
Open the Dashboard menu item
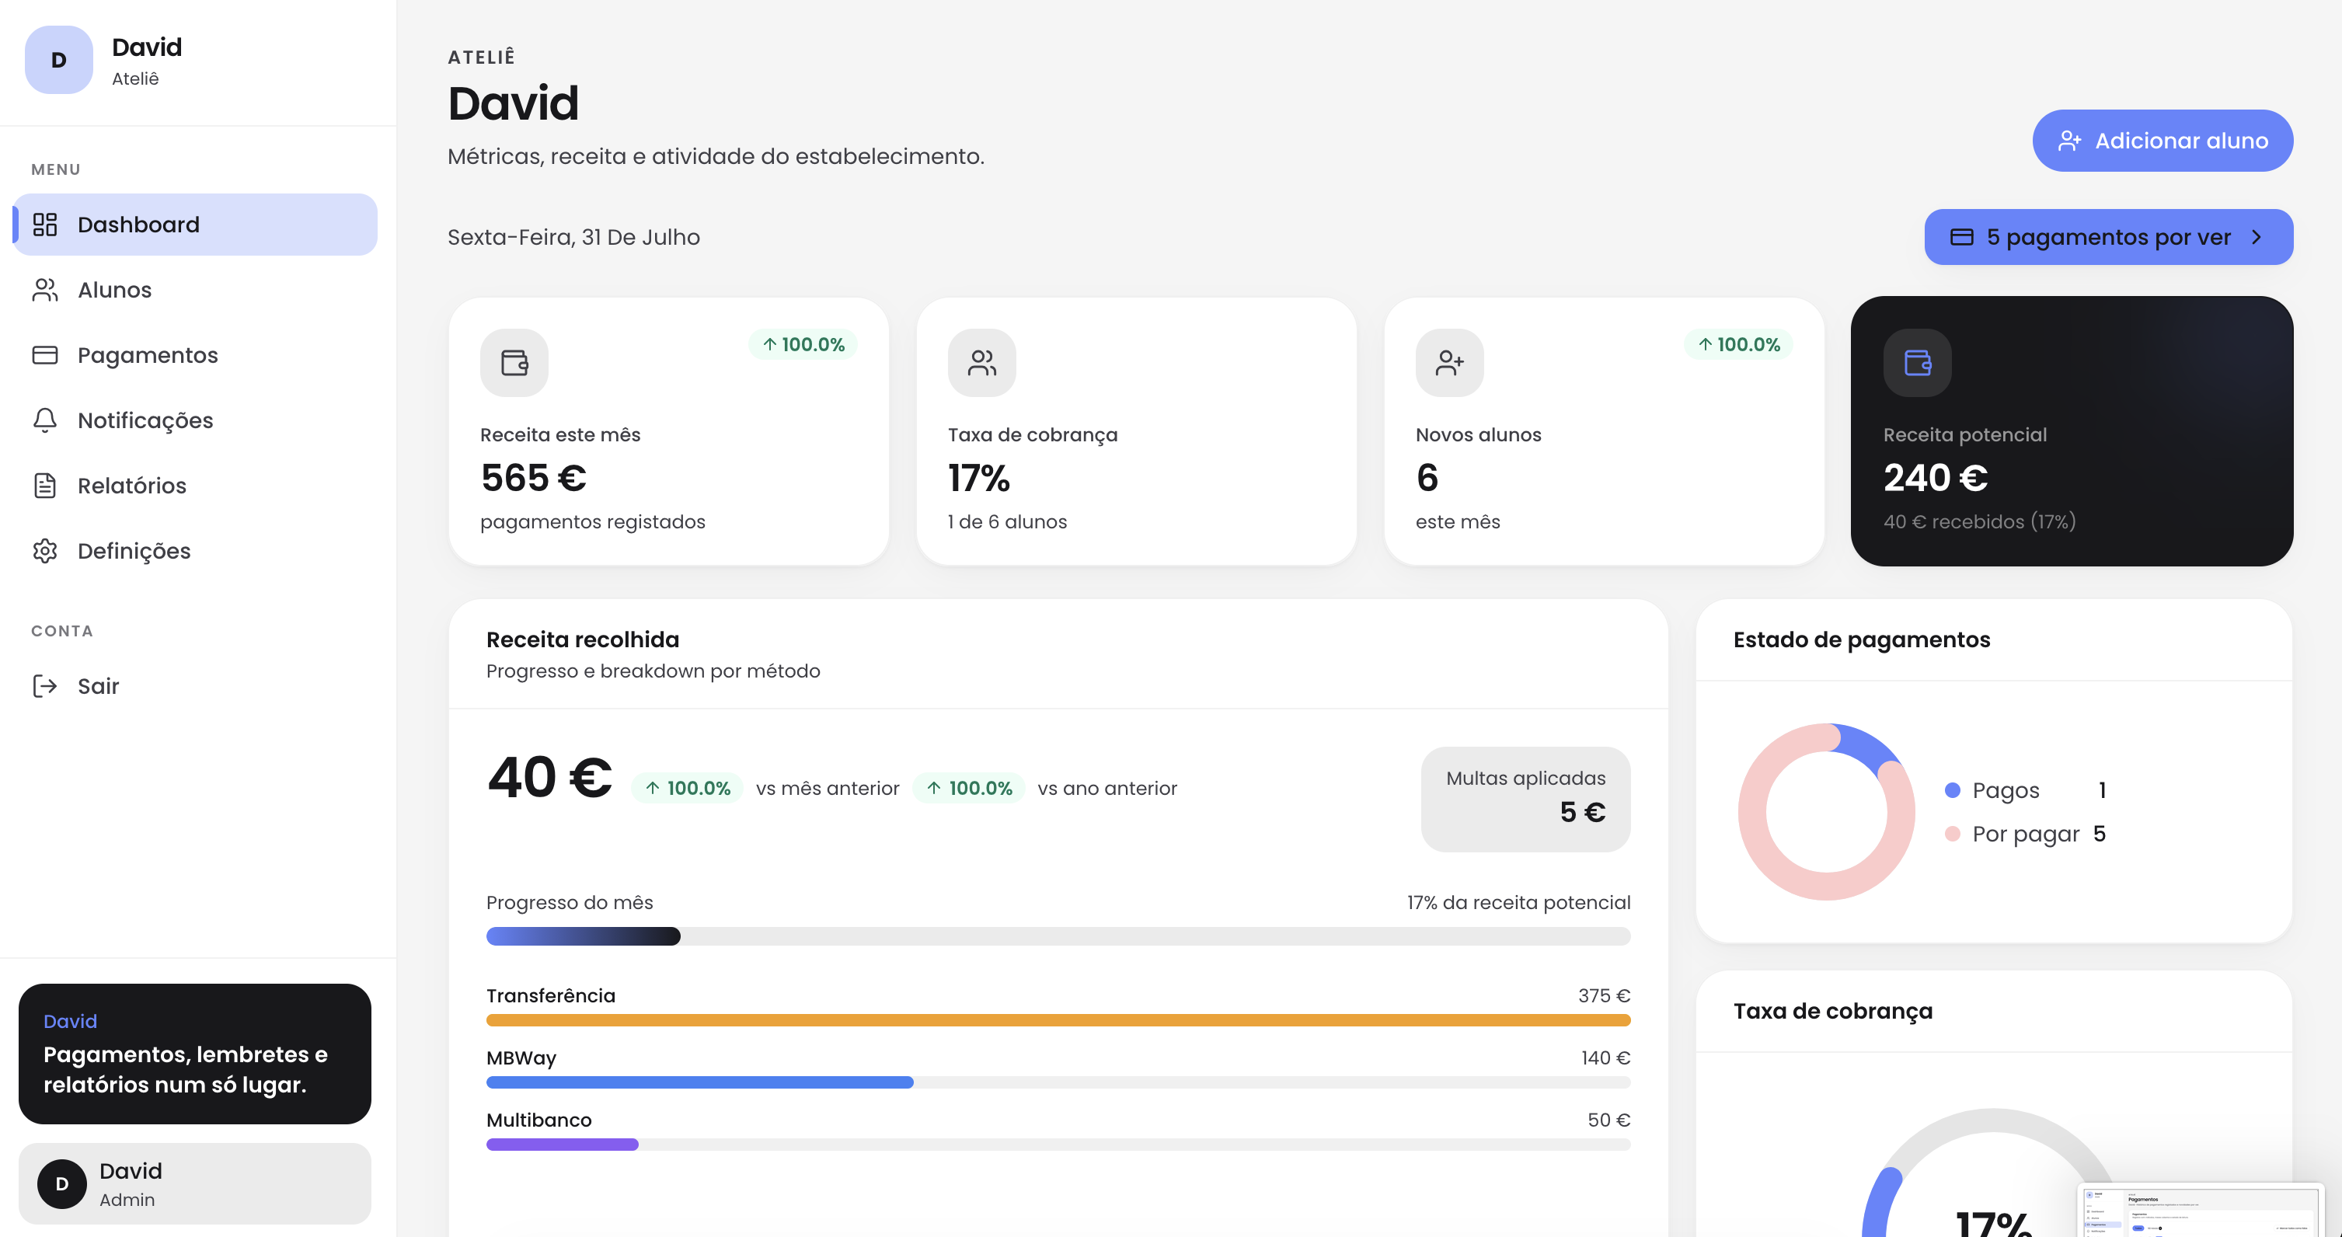point(196,225)
